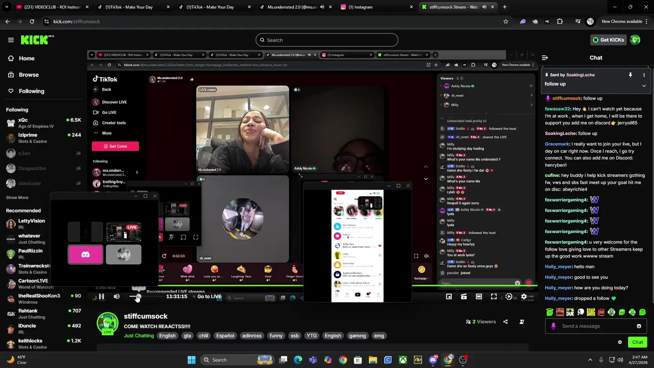Switch to Instagram browser tab

coord(377,7)
